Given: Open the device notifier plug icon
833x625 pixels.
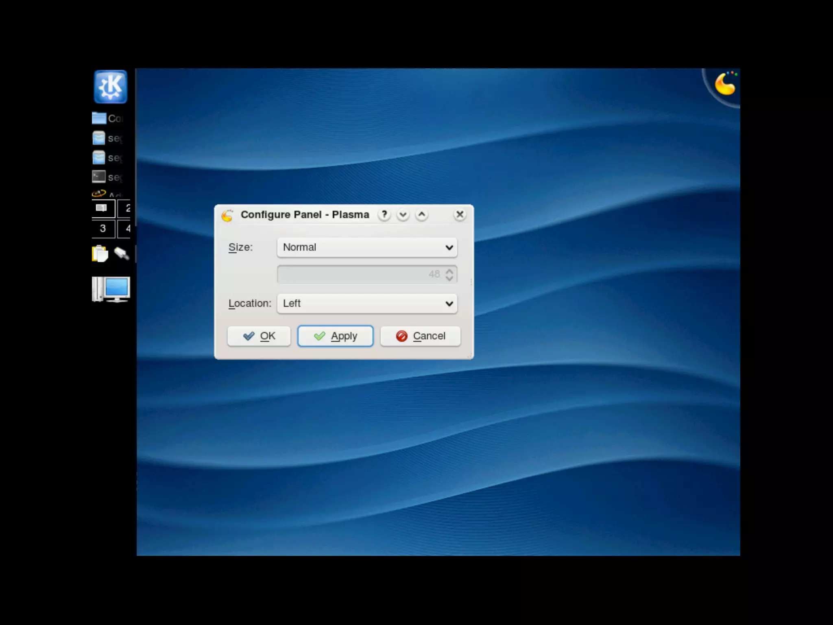Looking at the screenshot, I should (121, 253).
